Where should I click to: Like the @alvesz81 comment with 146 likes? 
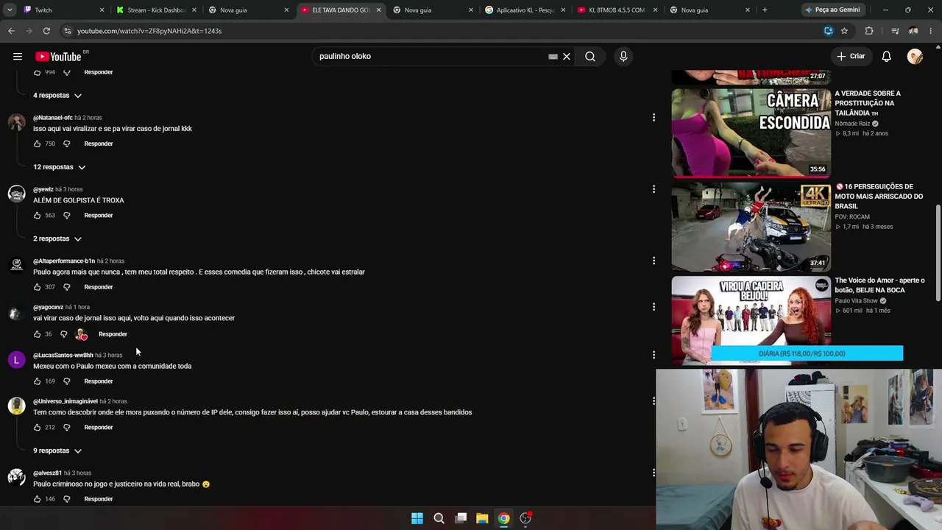(37, 499)
